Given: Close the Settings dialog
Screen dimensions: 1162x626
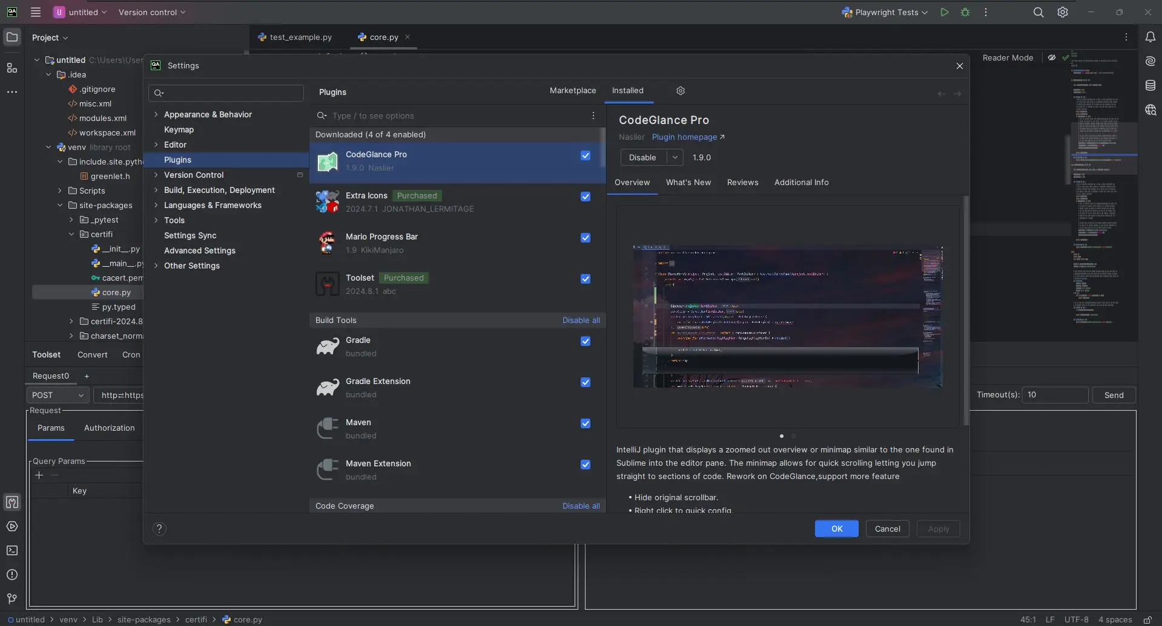Looking at the screenshot, I should (959, 66).
